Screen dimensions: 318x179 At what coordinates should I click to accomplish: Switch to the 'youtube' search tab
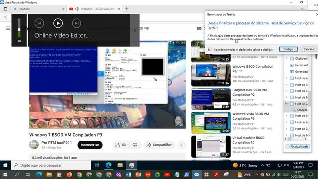tap(39, 9)
